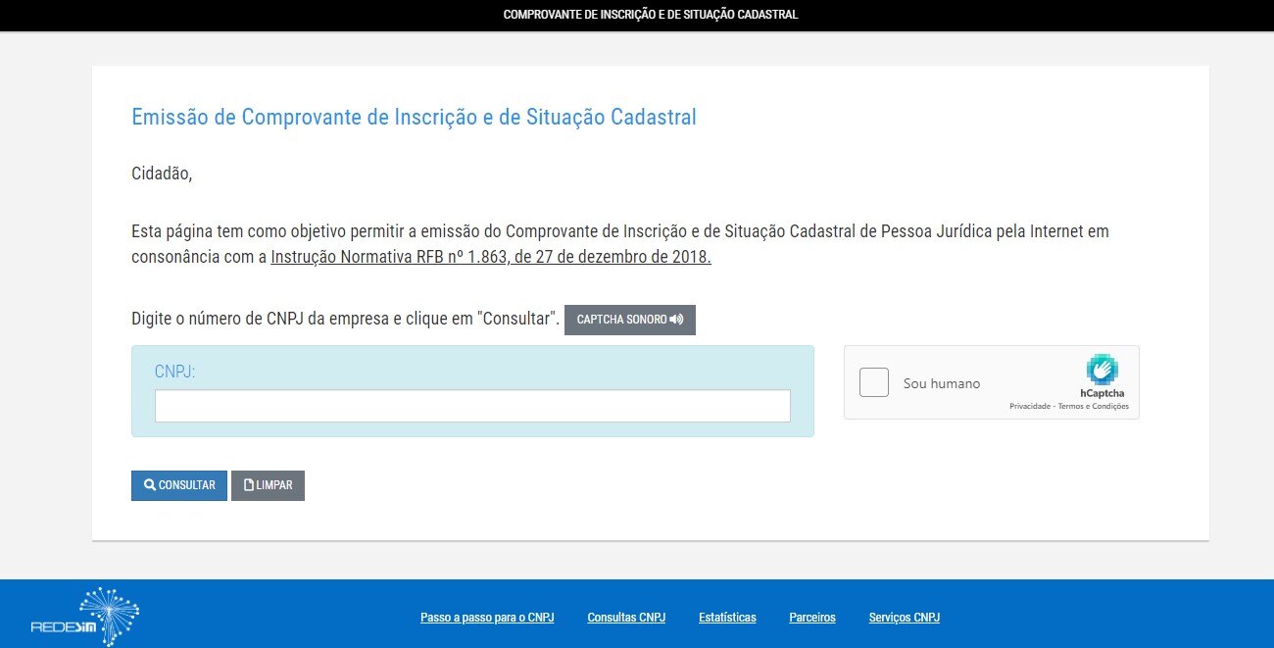
Task: Click the hCaptcha hand logo icon
Action: click(x=1102, y=370)
